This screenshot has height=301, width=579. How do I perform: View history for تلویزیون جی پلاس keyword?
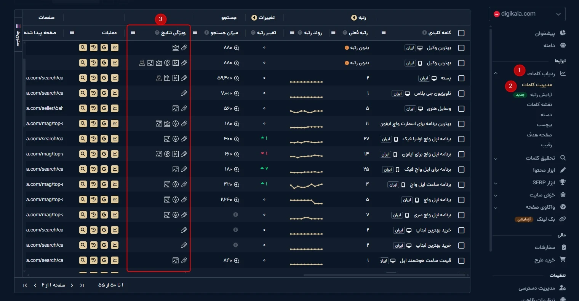[93, 93]
